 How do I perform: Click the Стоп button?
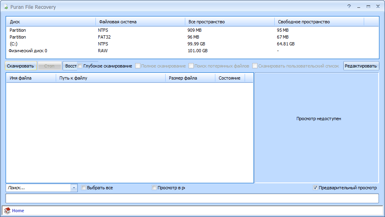coord(50,66)
